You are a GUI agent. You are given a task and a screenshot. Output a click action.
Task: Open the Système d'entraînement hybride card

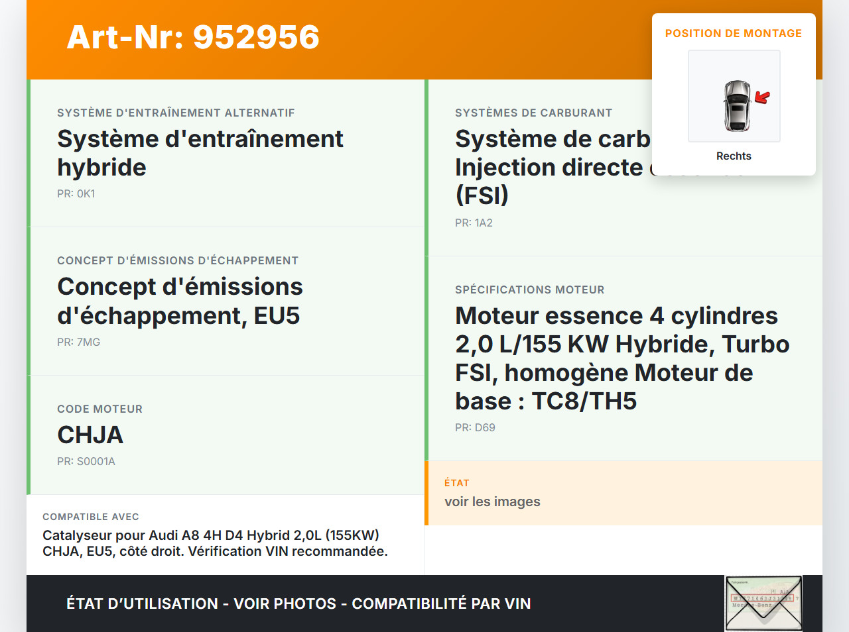click(200, 153)
